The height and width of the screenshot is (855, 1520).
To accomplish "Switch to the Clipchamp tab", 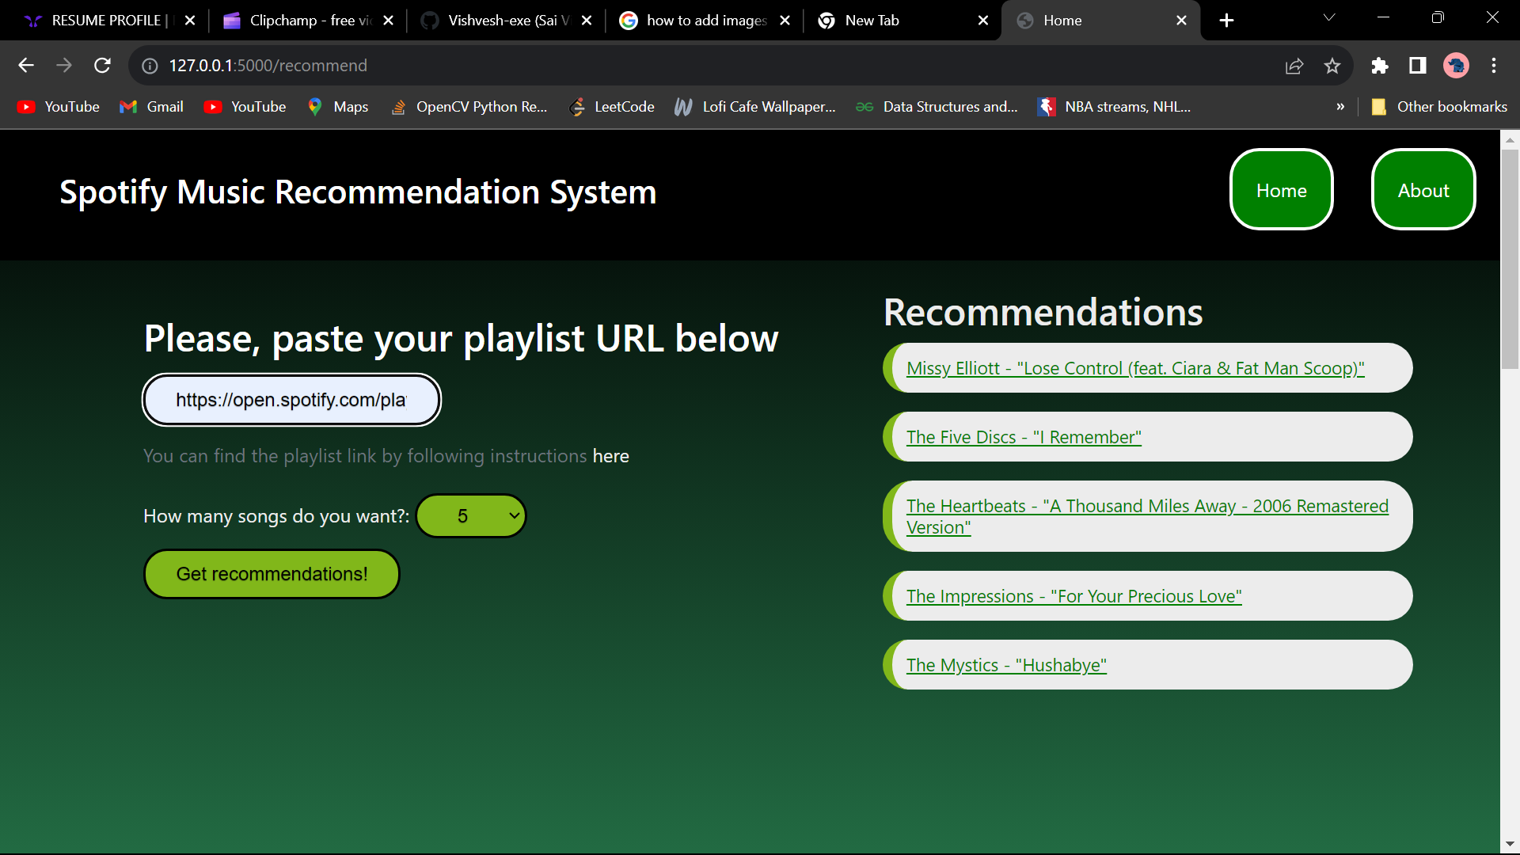I will [x=301, y=20].
